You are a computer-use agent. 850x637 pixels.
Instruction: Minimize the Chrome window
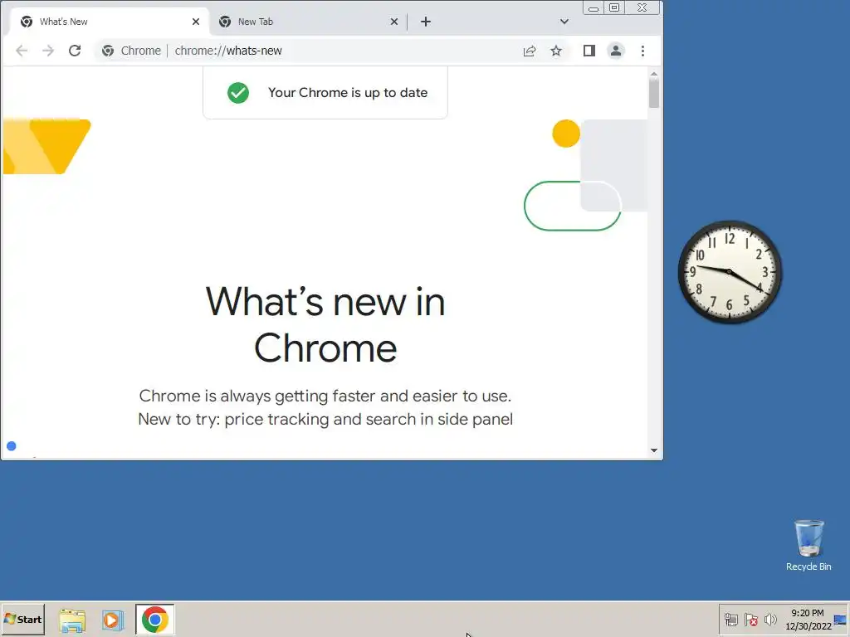(594, 7)
